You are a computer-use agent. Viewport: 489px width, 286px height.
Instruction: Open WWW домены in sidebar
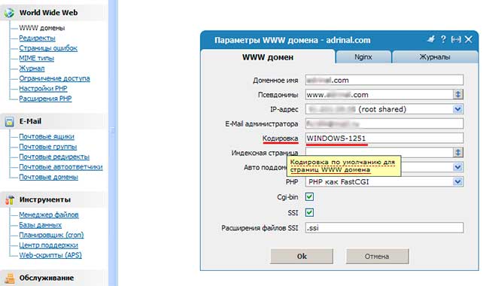(42, 28)
